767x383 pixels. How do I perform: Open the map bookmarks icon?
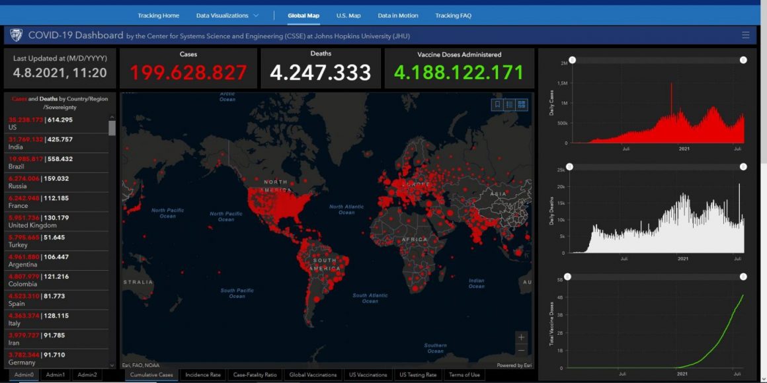click(497, 104)
